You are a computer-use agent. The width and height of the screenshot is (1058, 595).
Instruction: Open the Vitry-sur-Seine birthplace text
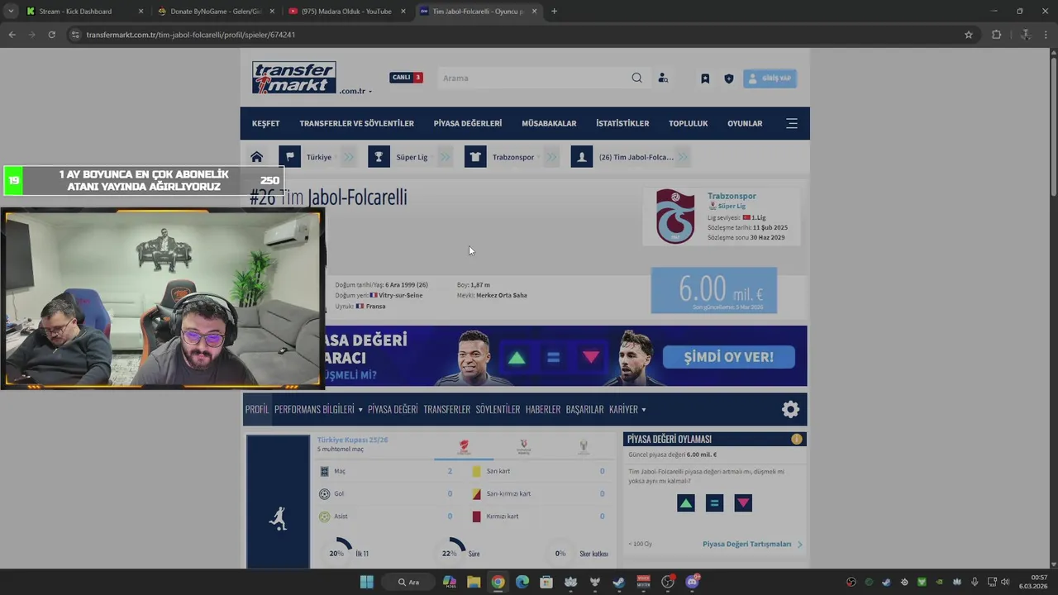tap(401, 295)
